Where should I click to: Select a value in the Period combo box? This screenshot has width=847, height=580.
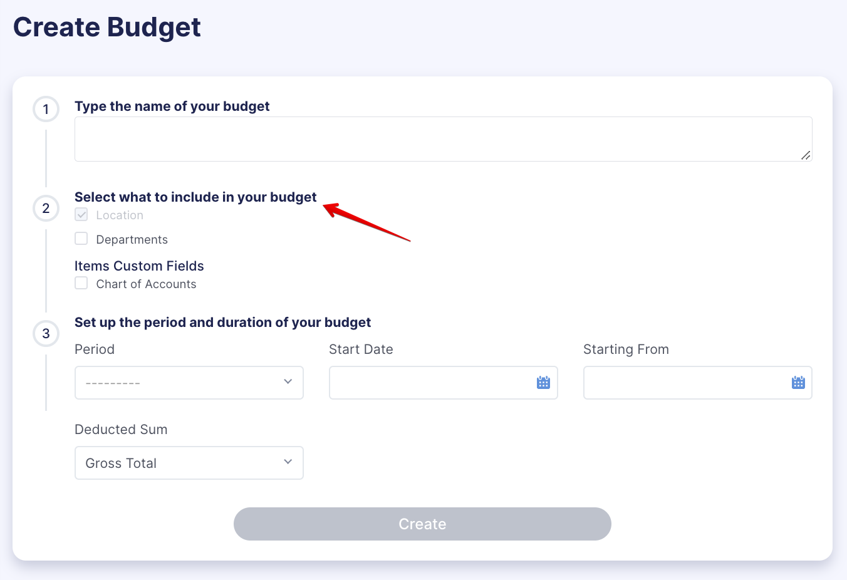point(188,382)
